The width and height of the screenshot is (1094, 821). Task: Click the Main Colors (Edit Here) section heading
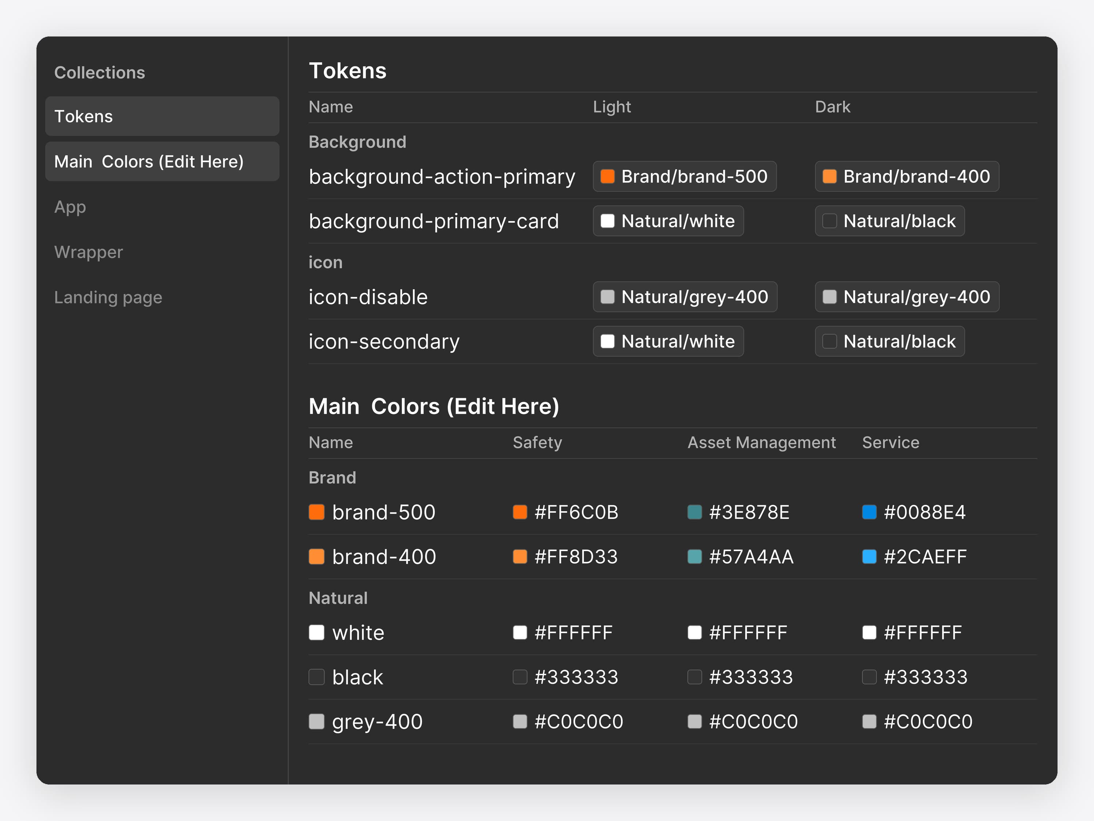[434, 406]
